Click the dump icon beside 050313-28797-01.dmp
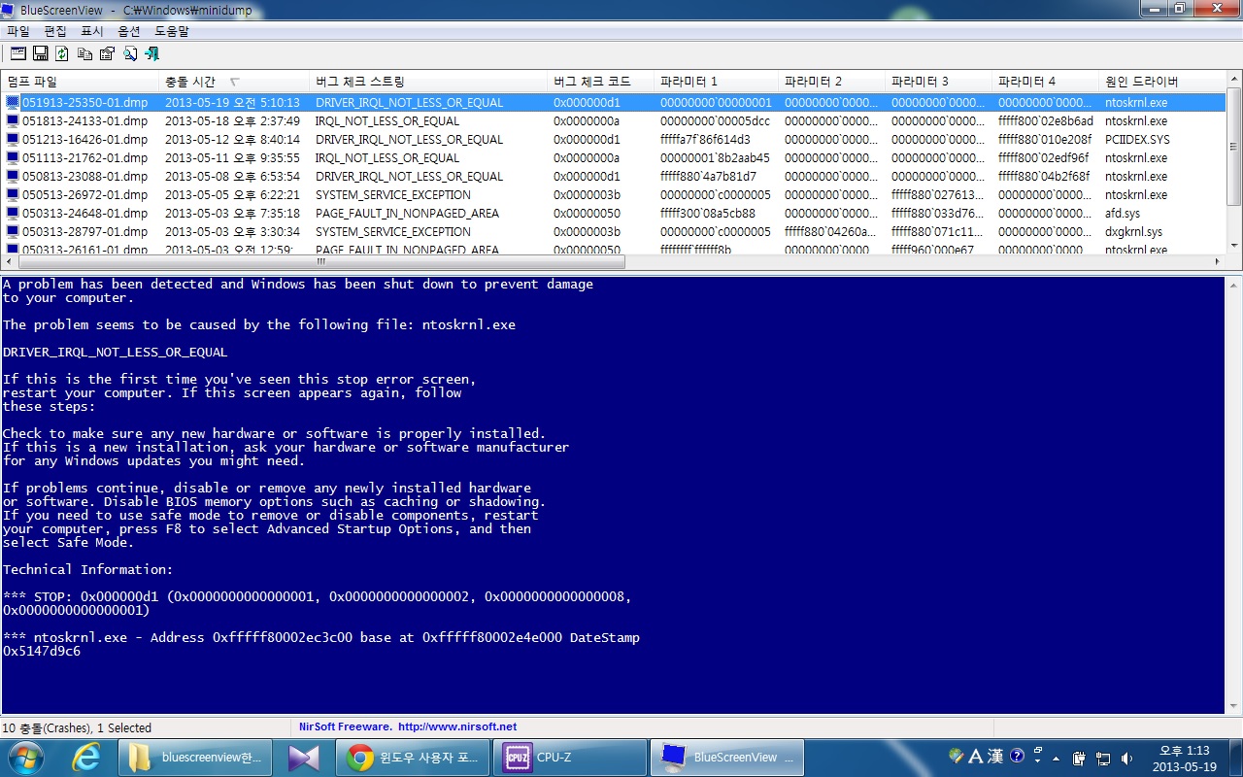Screen dimensions: 1243x777 pos(13,231)
